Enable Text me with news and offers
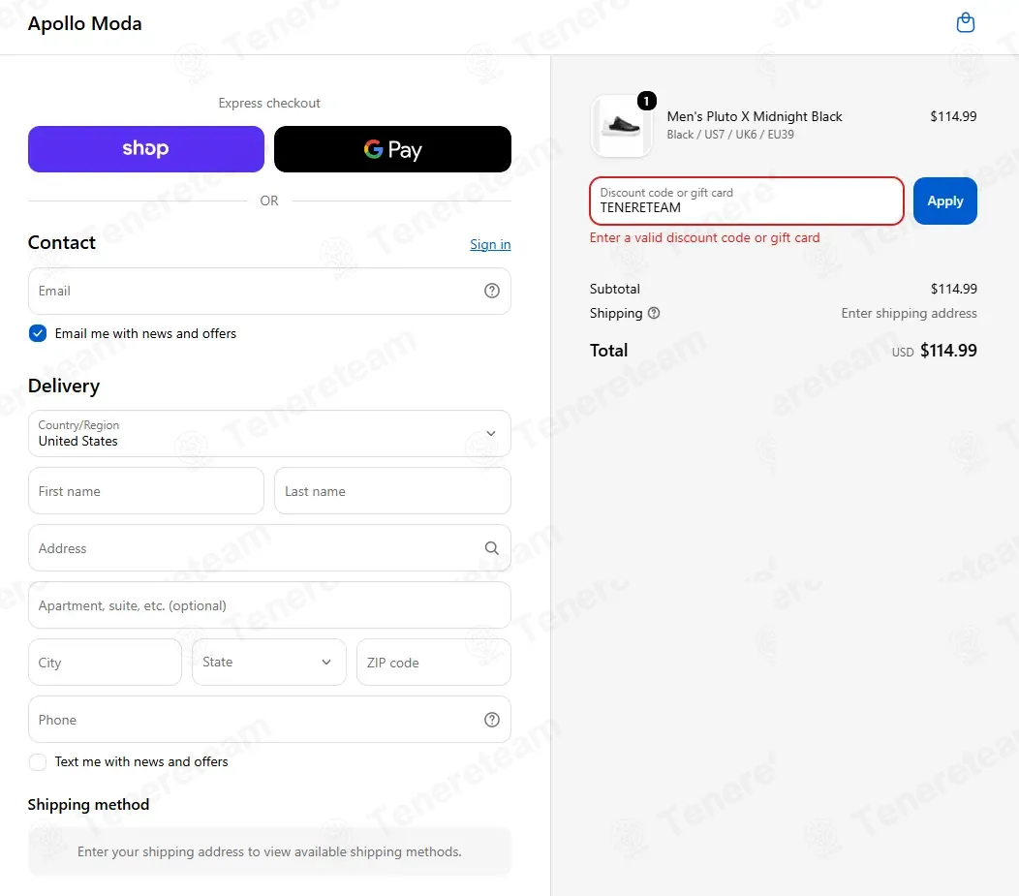1019x896 pixels. (38, 761)
